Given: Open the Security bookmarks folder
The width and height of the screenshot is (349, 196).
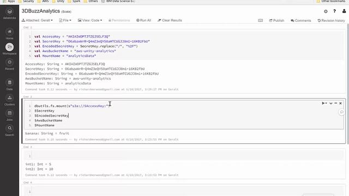Looking at the screenshot, I should click(26, 1).
